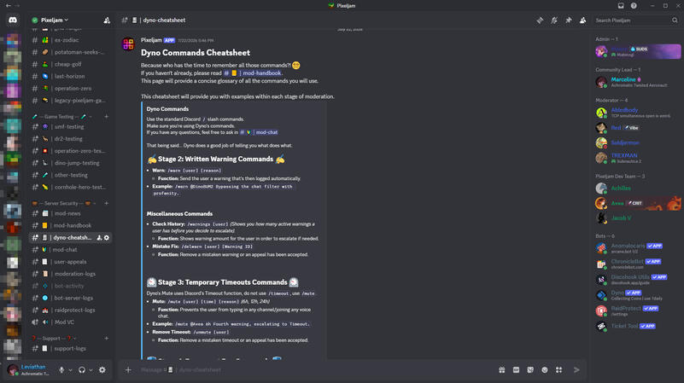This screenshot has width=684, height=383.
Task: Open the apps launcher icon in message bar
Action: pos(558,370)
